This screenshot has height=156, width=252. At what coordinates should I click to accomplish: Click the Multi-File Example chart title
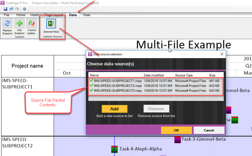point(184,45)
